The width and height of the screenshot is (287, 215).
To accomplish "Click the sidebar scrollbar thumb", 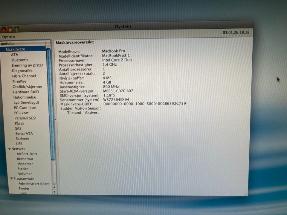I will pos(51,104).
